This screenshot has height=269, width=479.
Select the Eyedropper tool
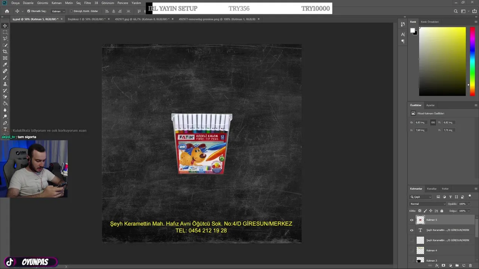click(5, 65)
